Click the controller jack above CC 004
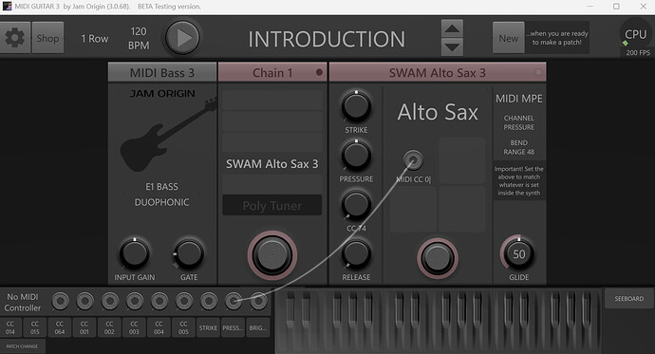Image resolution: width=655 pixels, height=354 pixels. tap(159, 301)
